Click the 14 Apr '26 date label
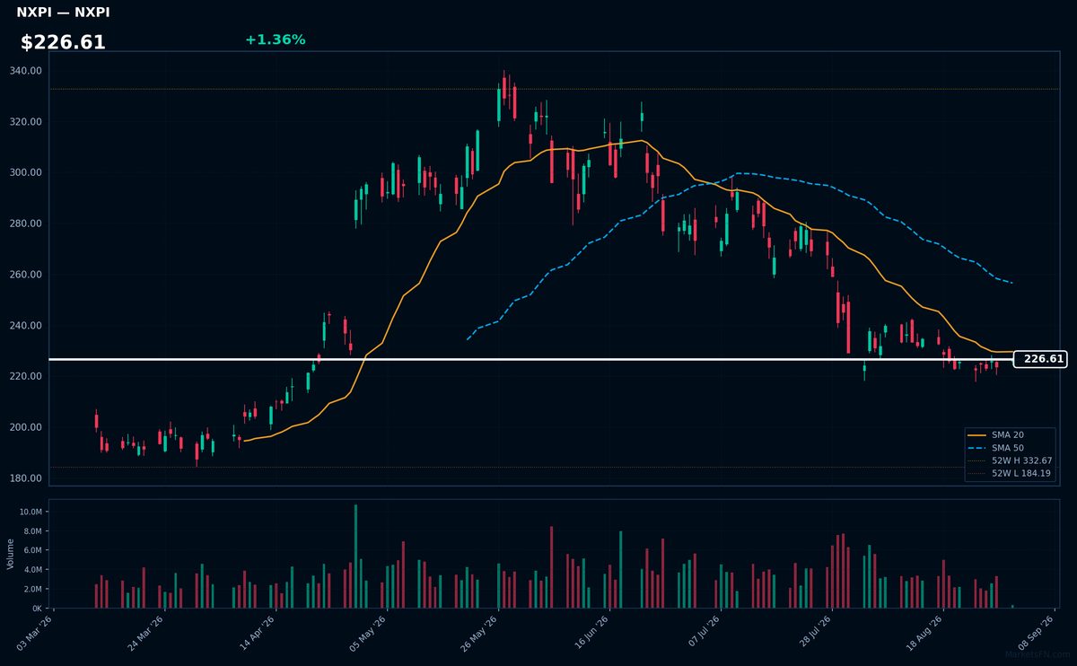1077x666 pixels. coord(258,633)
